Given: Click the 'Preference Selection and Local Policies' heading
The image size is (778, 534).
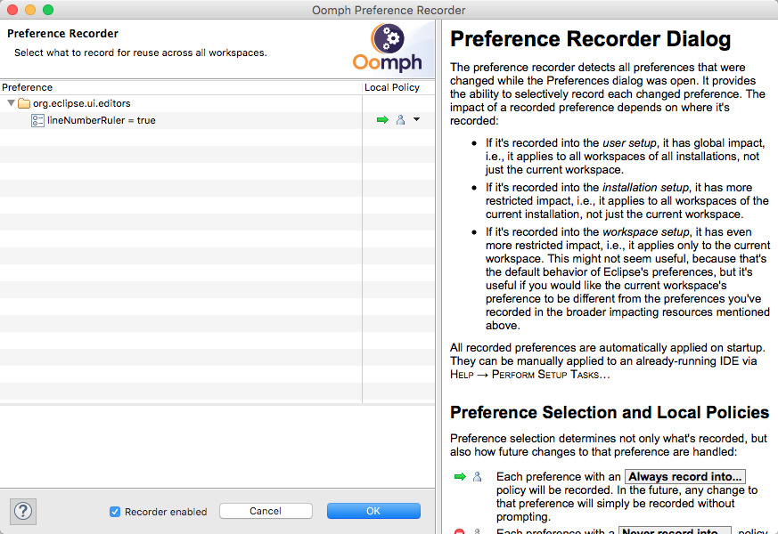Looking at the screenshot, I should pyautogui.click(x=610, y=412).
